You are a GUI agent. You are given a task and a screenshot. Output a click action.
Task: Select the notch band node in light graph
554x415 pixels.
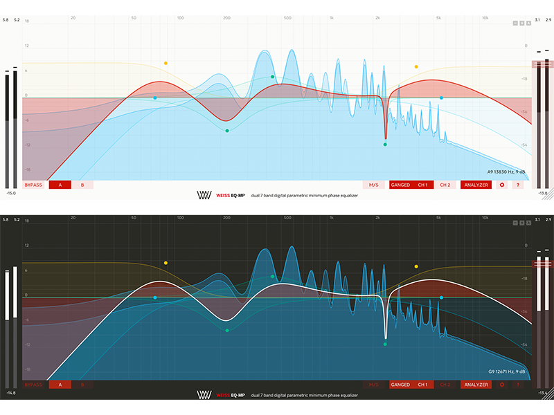[385, 145]
